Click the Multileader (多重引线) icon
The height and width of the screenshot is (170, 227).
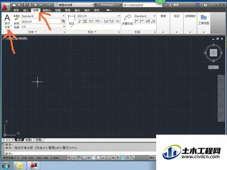[x=128, y=19]
